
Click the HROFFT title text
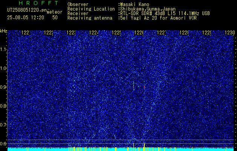39,3
